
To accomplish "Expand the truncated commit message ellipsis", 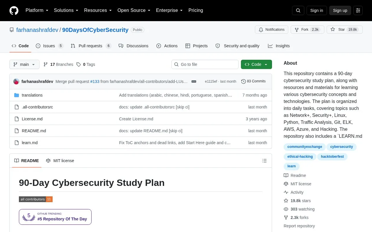I will coord(194,81).
